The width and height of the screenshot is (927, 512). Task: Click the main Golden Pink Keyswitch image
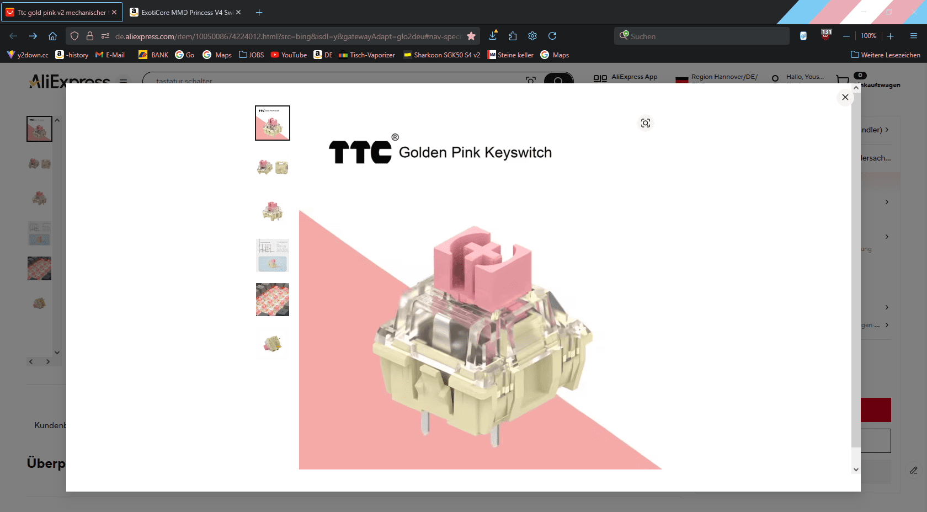coord(481,287)
